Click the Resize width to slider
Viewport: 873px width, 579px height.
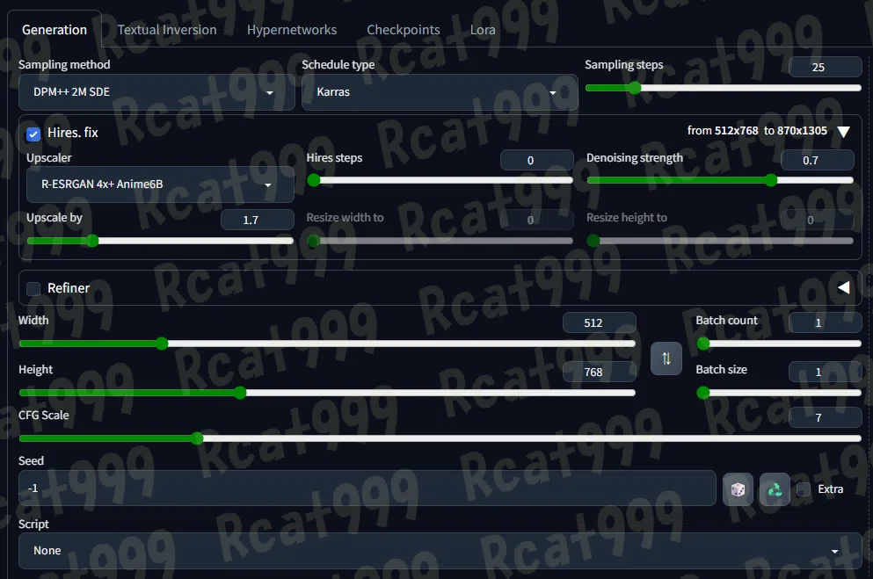tap(440, 241)
